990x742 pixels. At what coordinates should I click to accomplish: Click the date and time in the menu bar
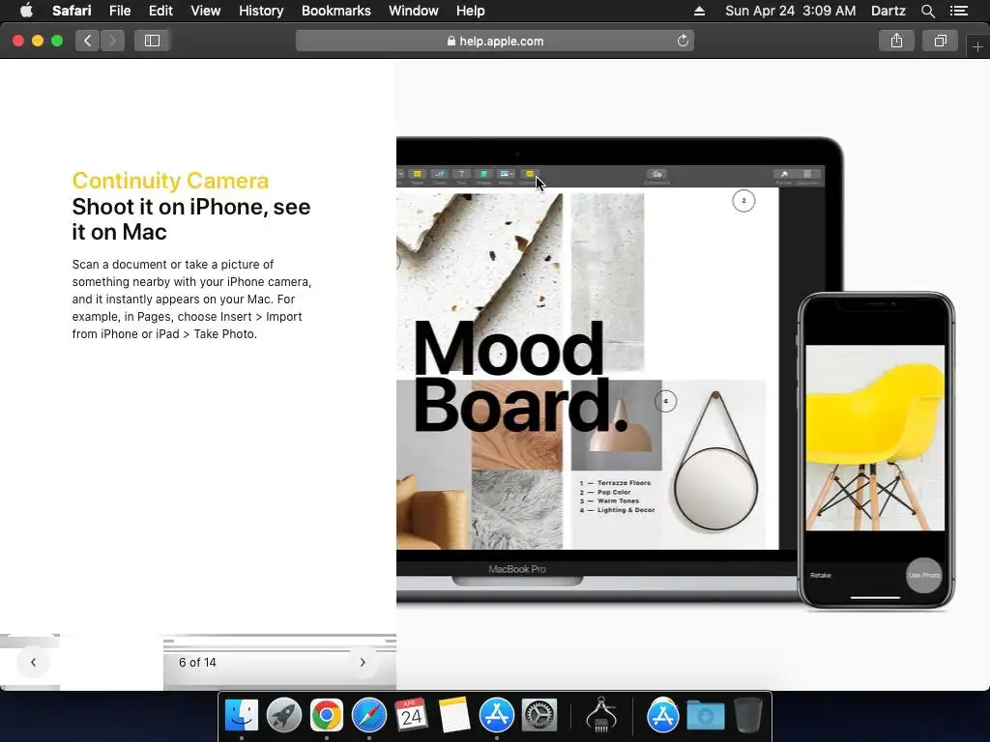(x=791, y=11)
